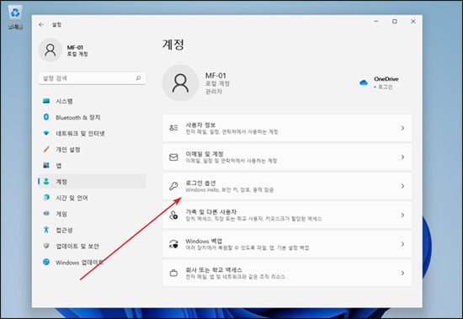The width and height of the screenshot is (463, 319).
Task: Maximize the Settings window
Action: [x=395, y=21]
